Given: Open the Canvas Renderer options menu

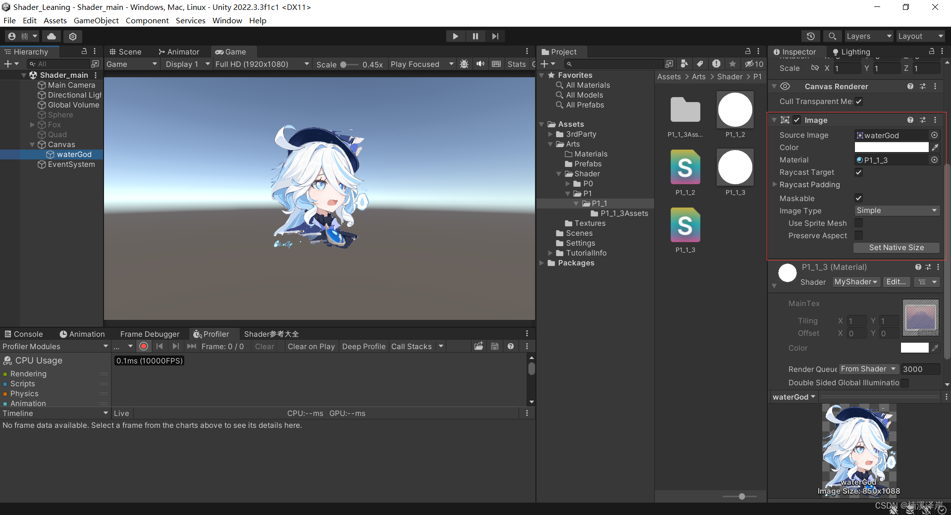Looking at the screenshot, I should pos(935,86).
